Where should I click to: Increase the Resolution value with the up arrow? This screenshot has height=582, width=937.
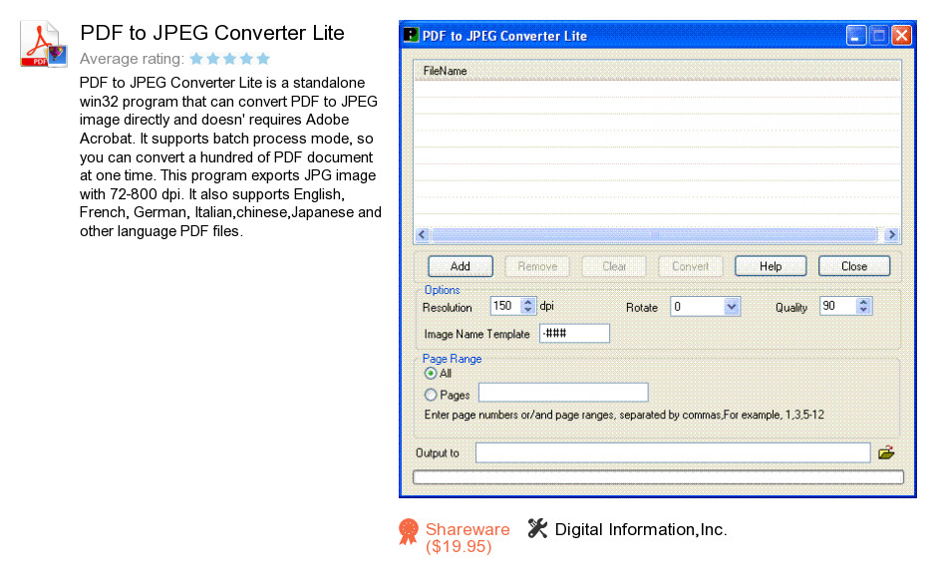point(527,302)
